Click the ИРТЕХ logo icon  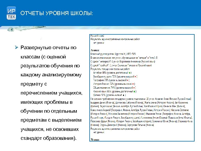point(11,13)
